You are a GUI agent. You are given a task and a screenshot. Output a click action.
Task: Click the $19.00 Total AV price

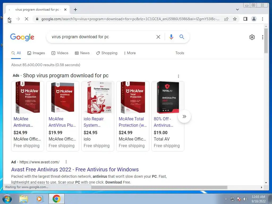pyautogui.click(x=161, y=133)
